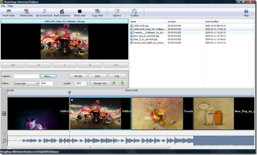Increase Length 5000 with up spinner
The image size is (257, 155).
(x=88, y=82)
